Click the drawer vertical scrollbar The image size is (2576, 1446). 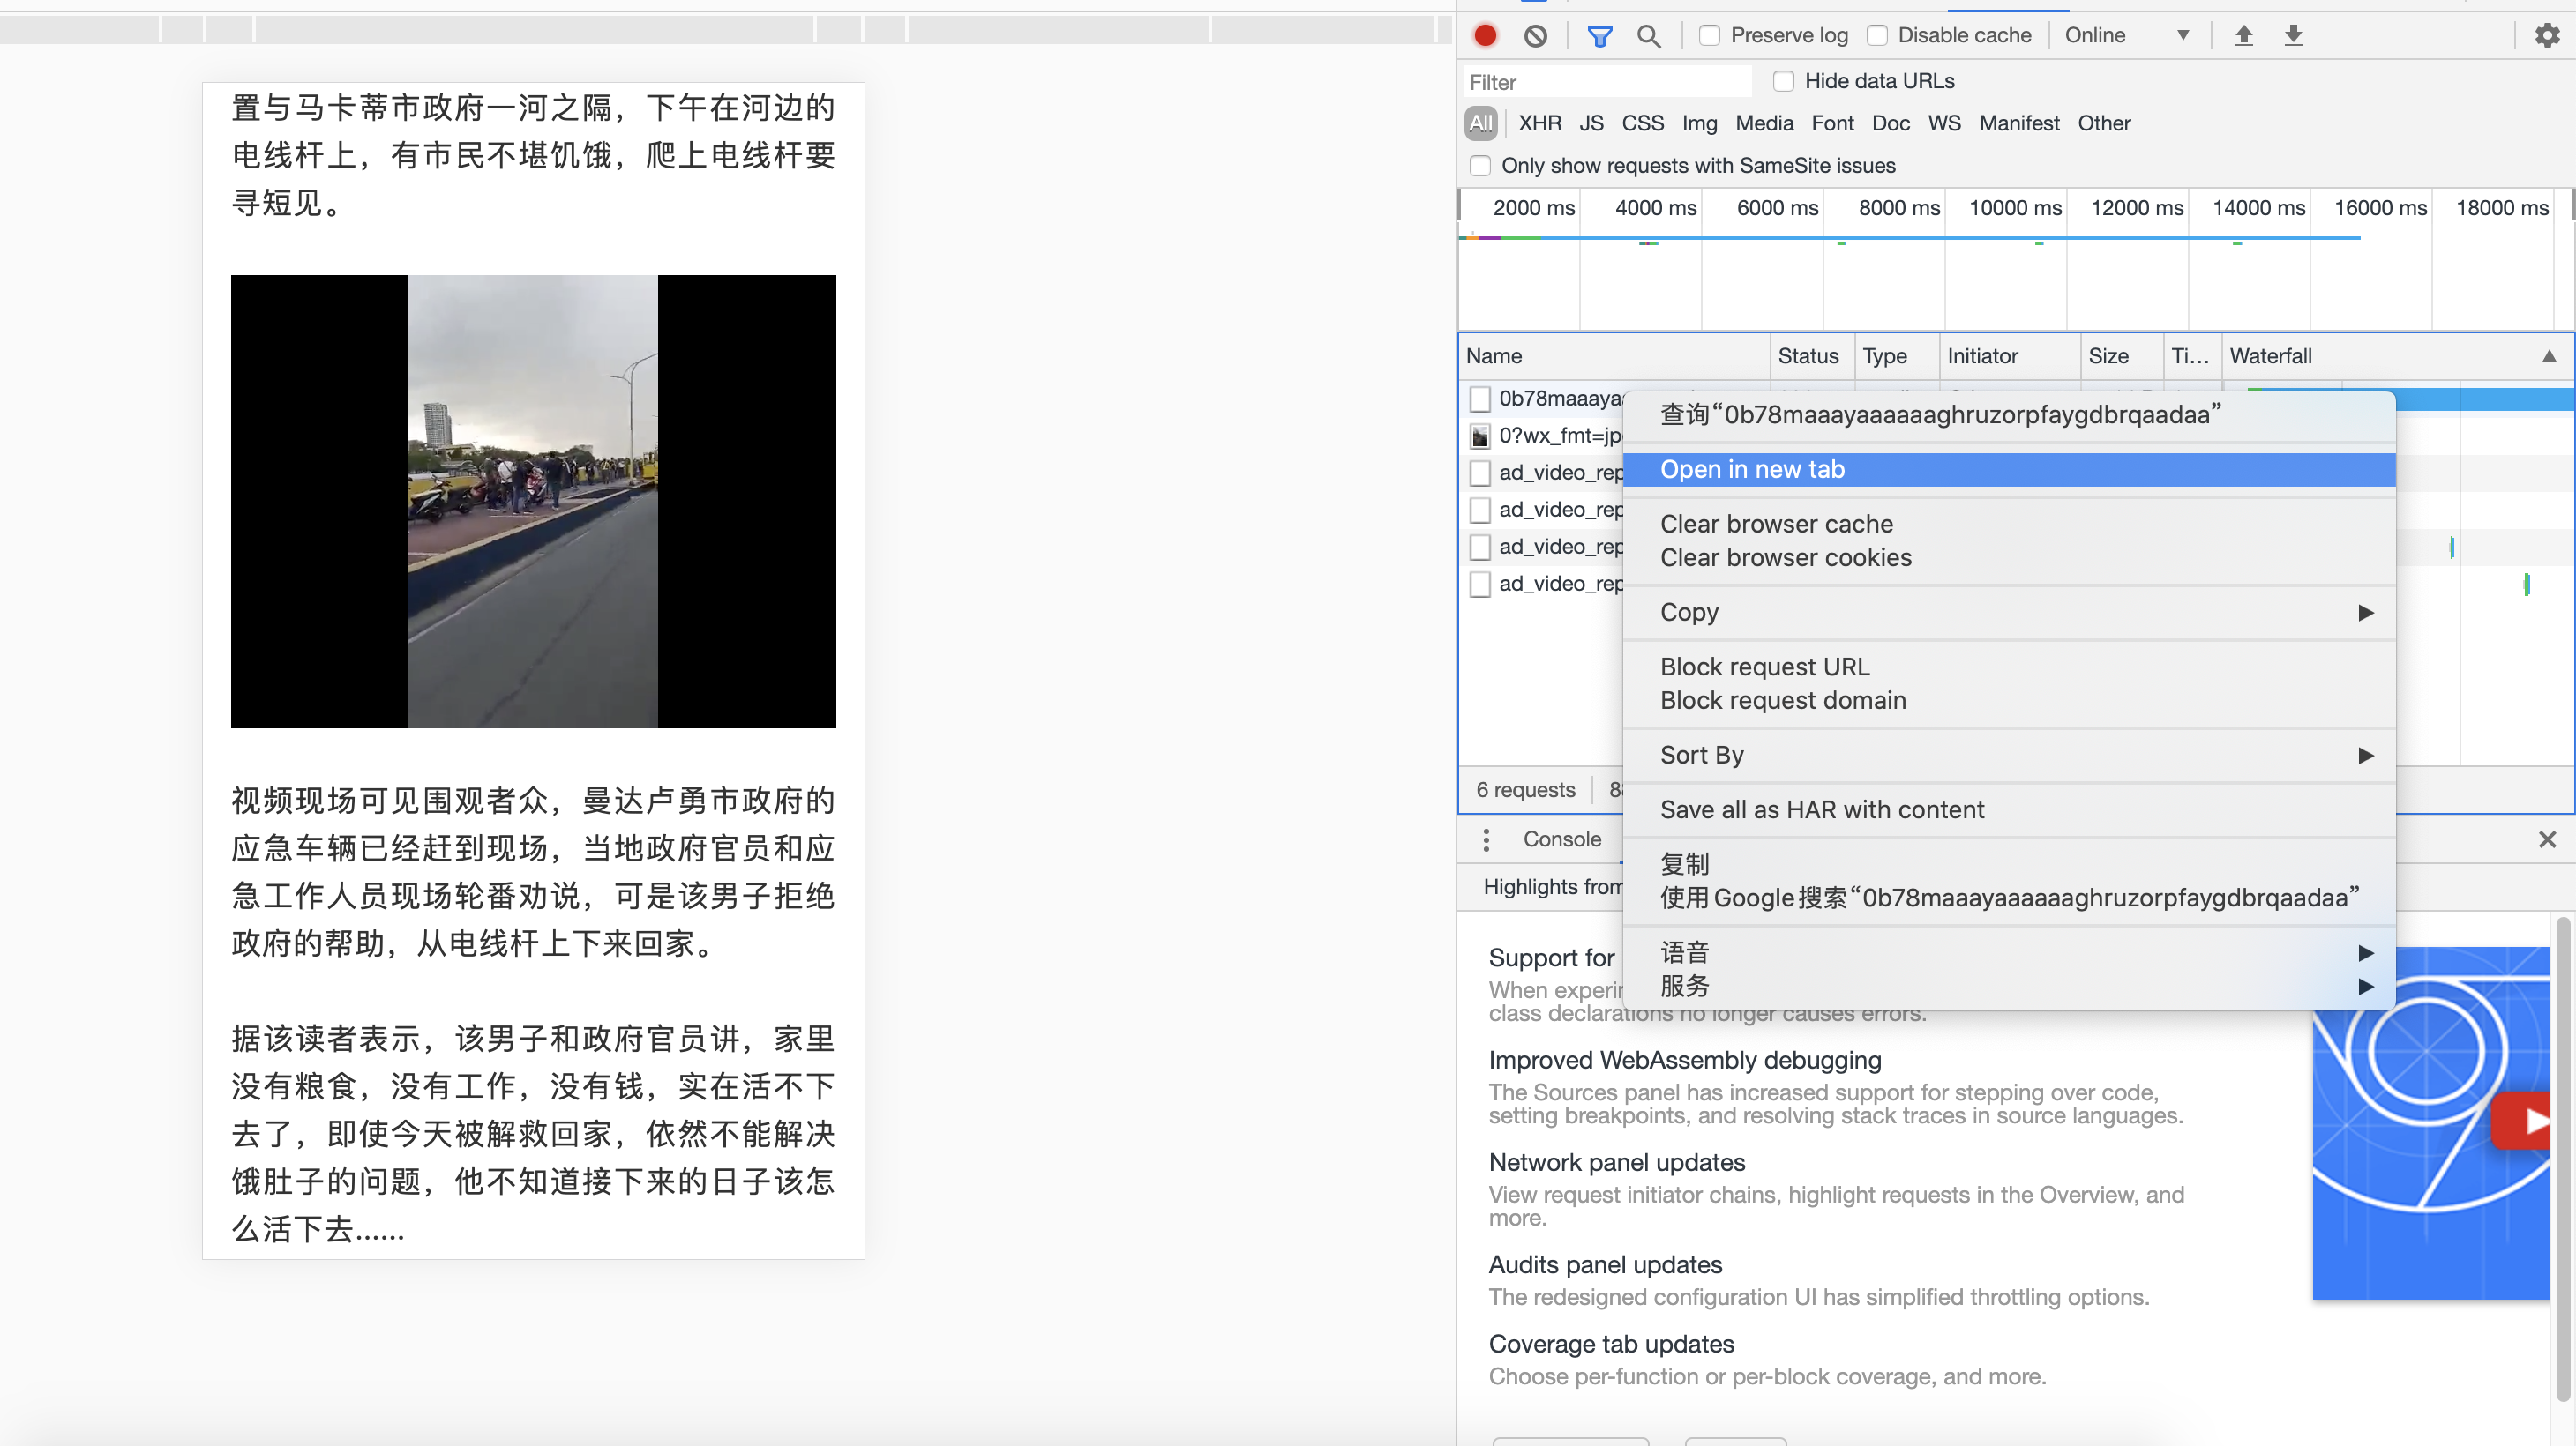click(x=2563, y=1159)
